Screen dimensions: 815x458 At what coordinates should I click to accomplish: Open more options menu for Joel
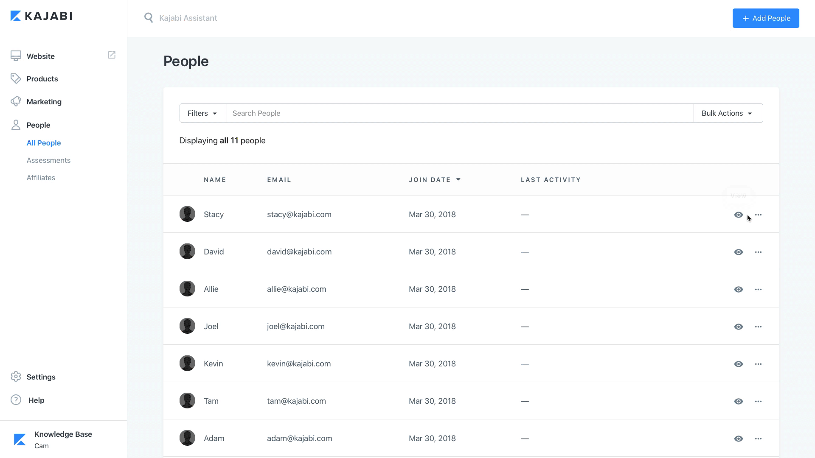pyautogui.click(x=758, y=327)
